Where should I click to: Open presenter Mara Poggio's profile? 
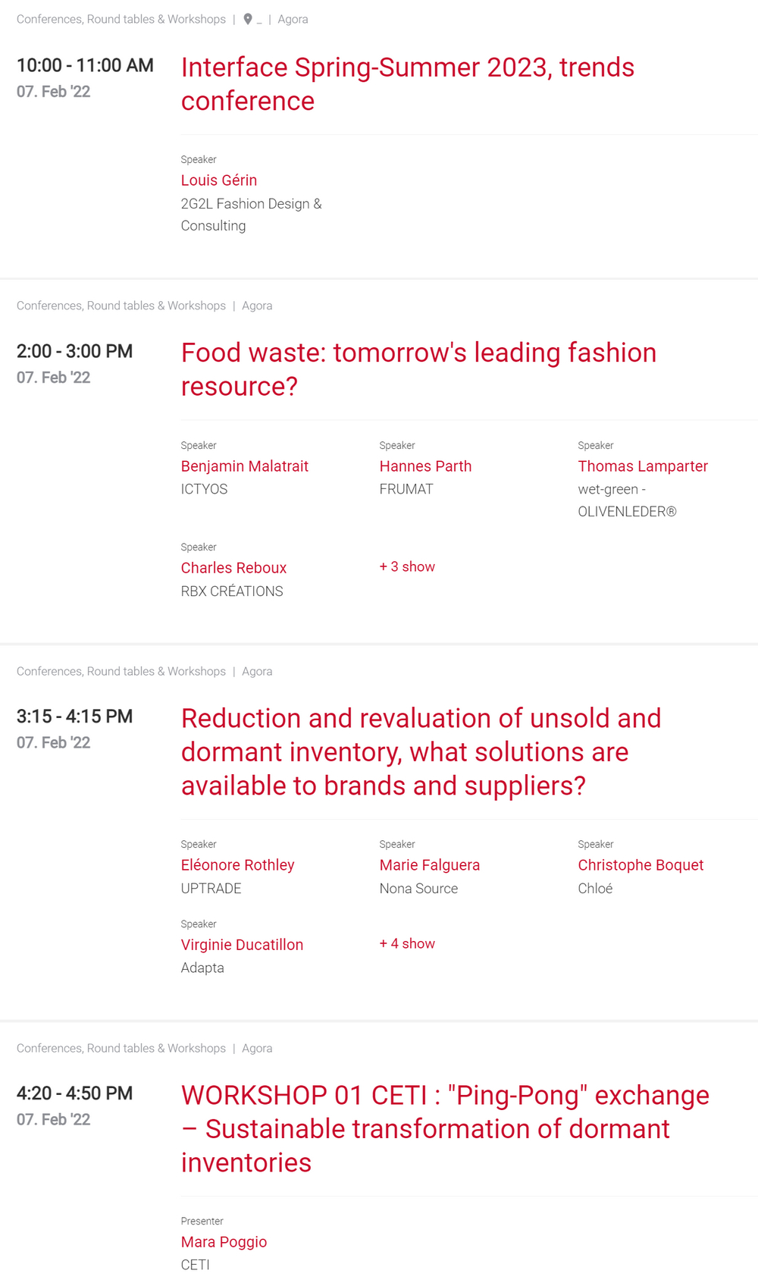point(224,1242)
